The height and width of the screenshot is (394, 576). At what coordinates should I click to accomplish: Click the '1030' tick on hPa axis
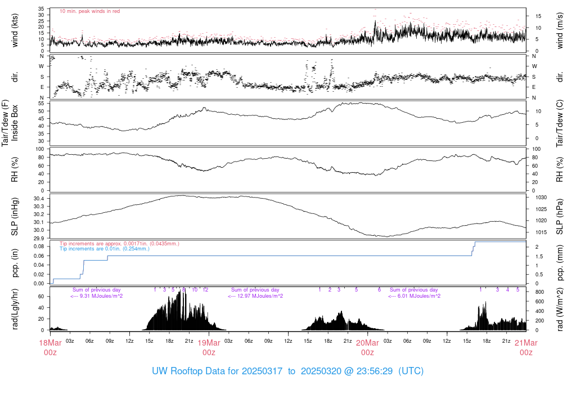pyautogui.click(x=541, y=198)
